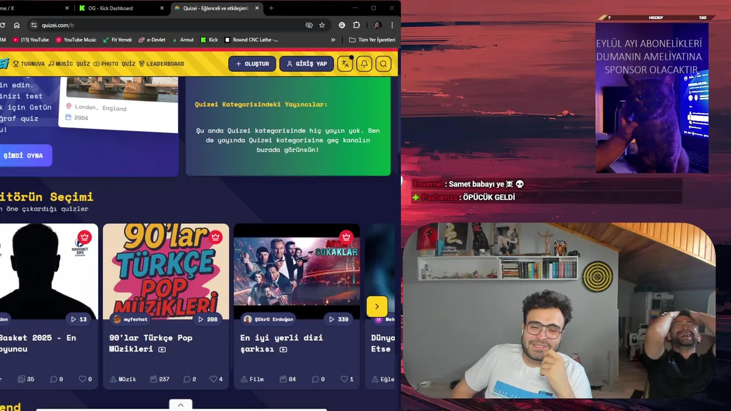Click the Müzik category tag
The height and width of the screenshot is (411, 731).
click(x=123, y=379)
